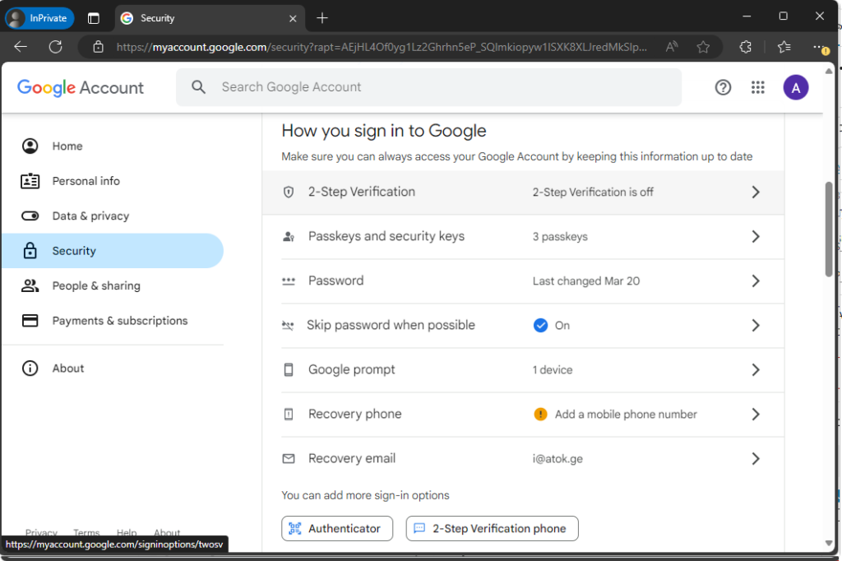This screenshot has height=561, width=842.
Task: Open tab actions menu icon
Action: coord(94,18)
